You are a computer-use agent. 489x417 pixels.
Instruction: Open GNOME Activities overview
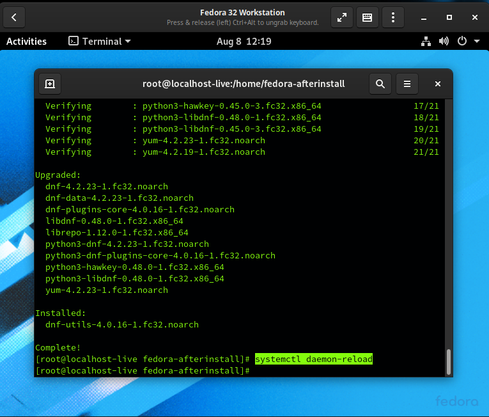pyautogui.click(x=26, y=41)
